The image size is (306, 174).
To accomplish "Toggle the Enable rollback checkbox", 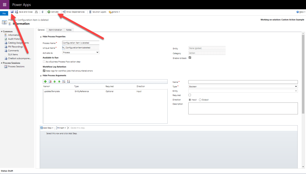I will [x=190, y=58].
